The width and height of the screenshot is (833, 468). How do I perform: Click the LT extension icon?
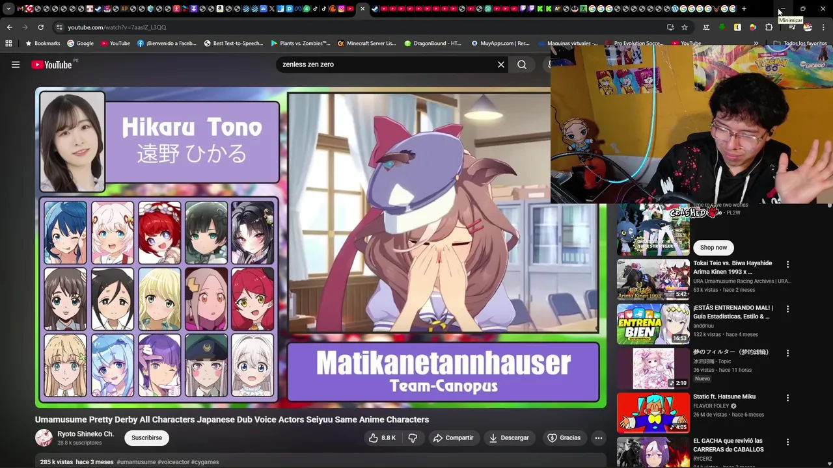tap(706, 27)
